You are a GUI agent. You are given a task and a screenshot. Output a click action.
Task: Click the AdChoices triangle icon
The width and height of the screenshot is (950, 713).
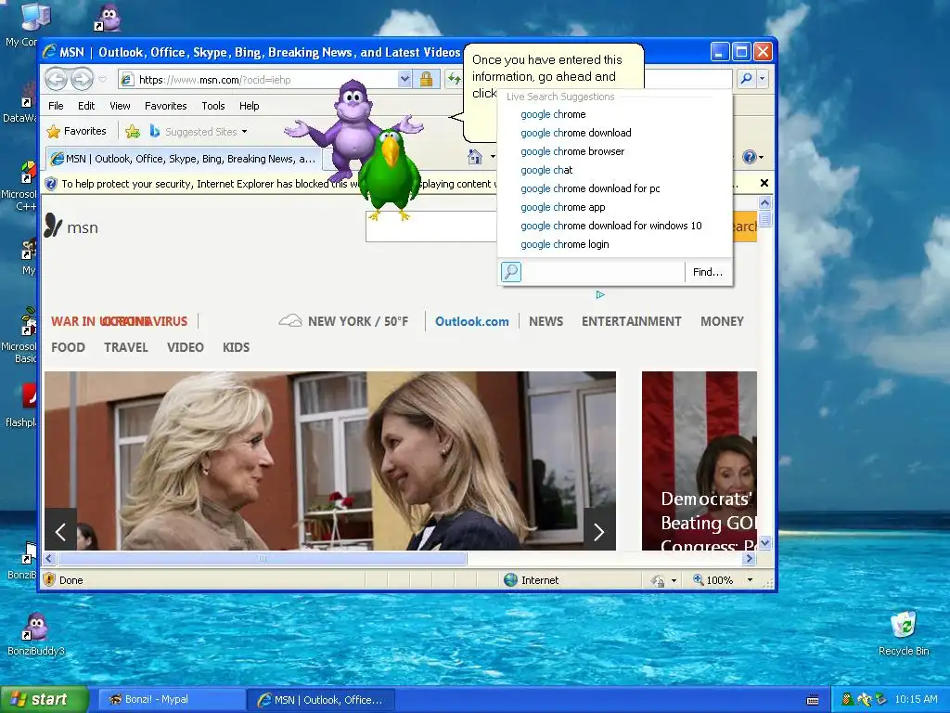pyautogui.click(x=600, y=294)
